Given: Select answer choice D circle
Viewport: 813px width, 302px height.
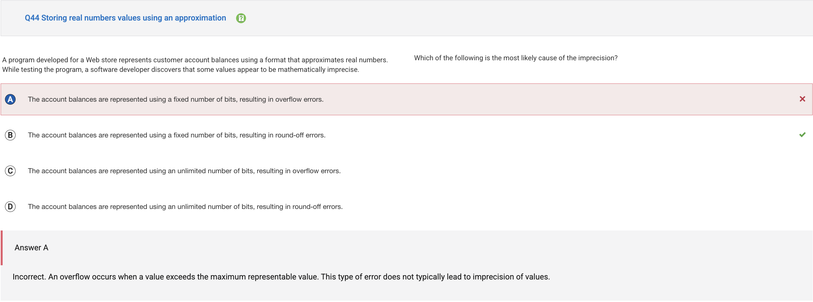Looking at the screenshot, I should (x=10, y=207).
